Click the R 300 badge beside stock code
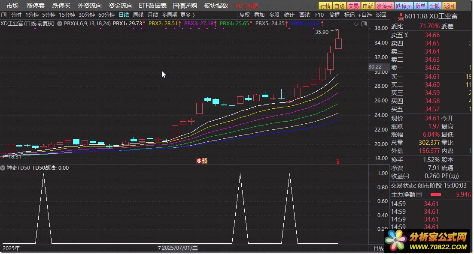474x254 pixels. coord(401,17)
